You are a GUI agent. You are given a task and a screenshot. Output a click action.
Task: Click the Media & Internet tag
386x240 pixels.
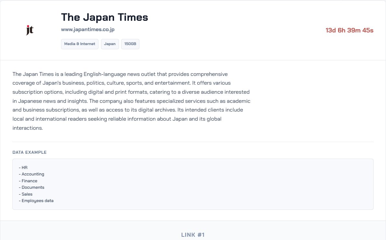click(80, 44)
